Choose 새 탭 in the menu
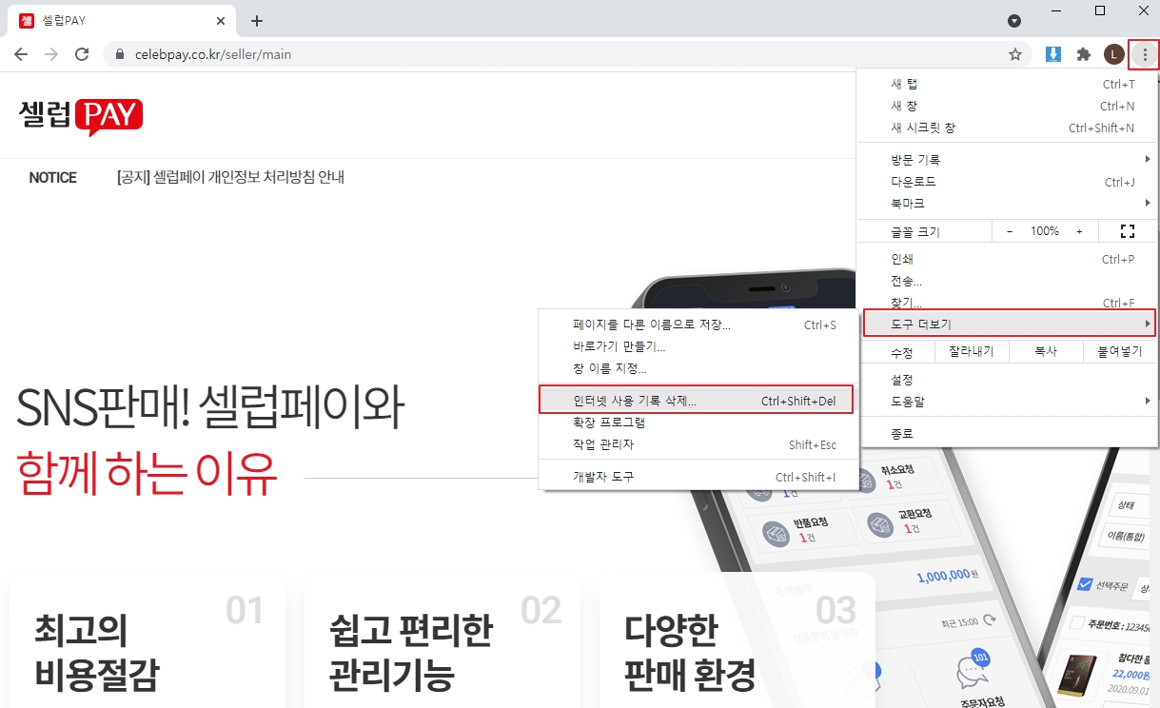The image size is (1160, 708). coord(1007,84)
